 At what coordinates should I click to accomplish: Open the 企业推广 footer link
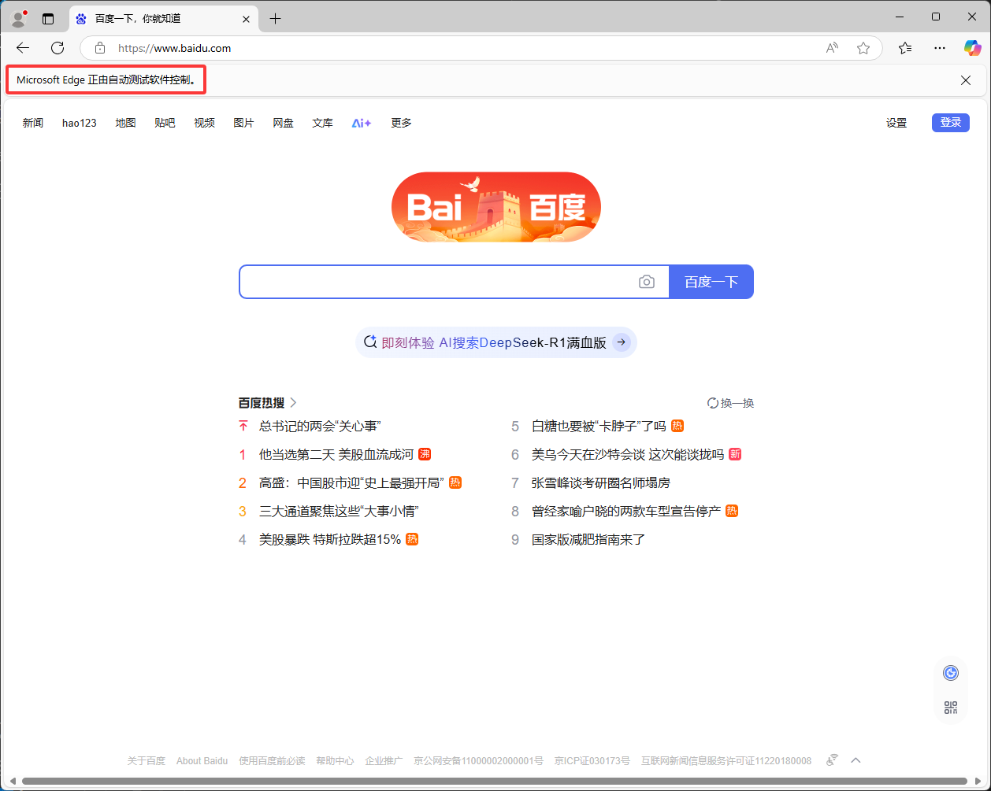point(384,761)
